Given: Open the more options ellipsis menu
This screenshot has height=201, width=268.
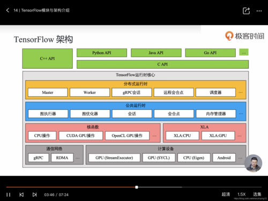Looking at the screenshot, I should click(259, 11).
